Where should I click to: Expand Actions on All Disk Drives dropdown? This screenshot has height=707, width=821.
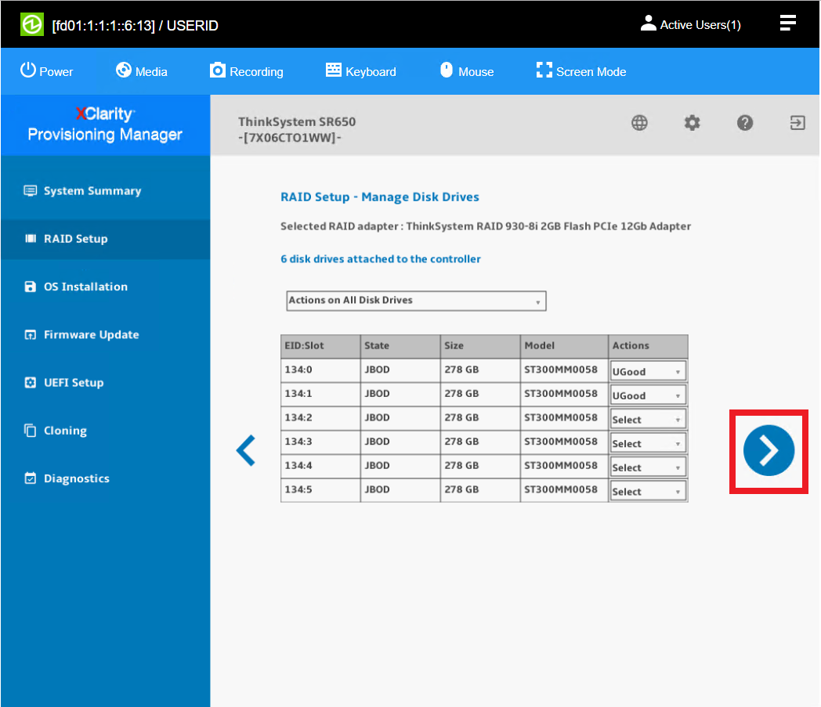(x=415, y=301)
